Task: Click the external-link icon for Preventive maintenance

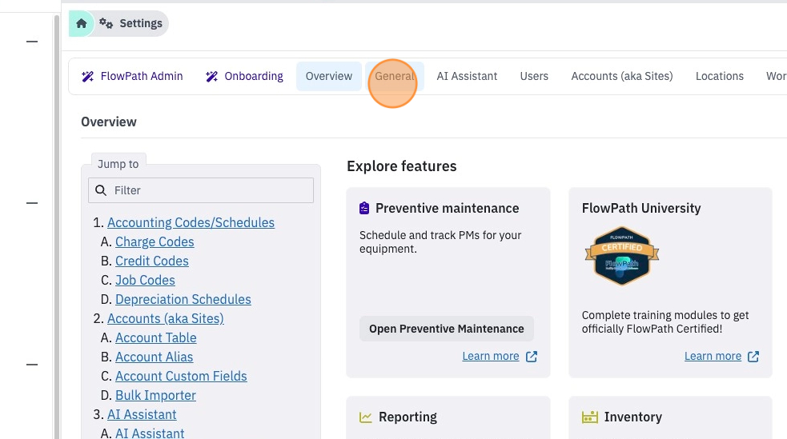Action: pos(532,357)
